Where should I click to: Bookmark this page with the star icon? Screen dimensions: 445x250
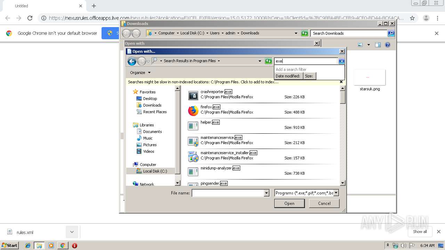pyautogui.click(x=412, y=18)
